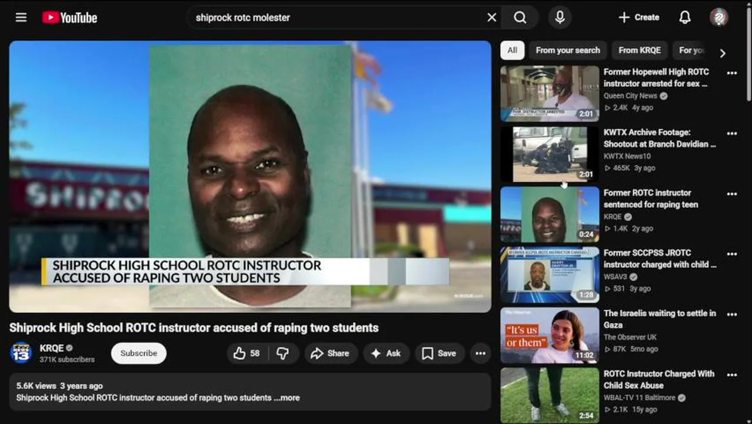
Task: Select the From KRQE chip
Action: [x=640, y=50]
